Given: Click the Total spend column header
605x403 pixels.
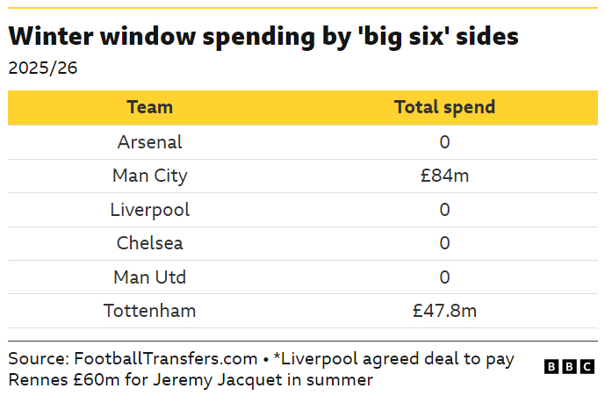Looking at the screenshot, I should [444, 107].
